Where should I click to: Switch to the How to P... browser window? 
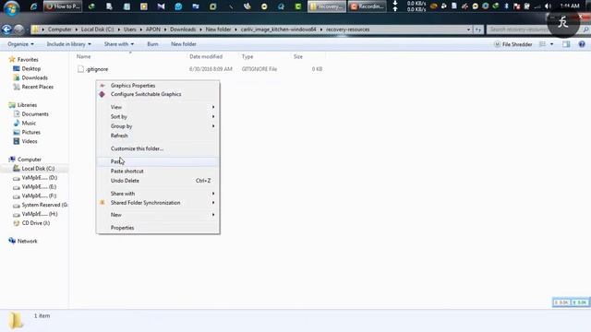63,6
